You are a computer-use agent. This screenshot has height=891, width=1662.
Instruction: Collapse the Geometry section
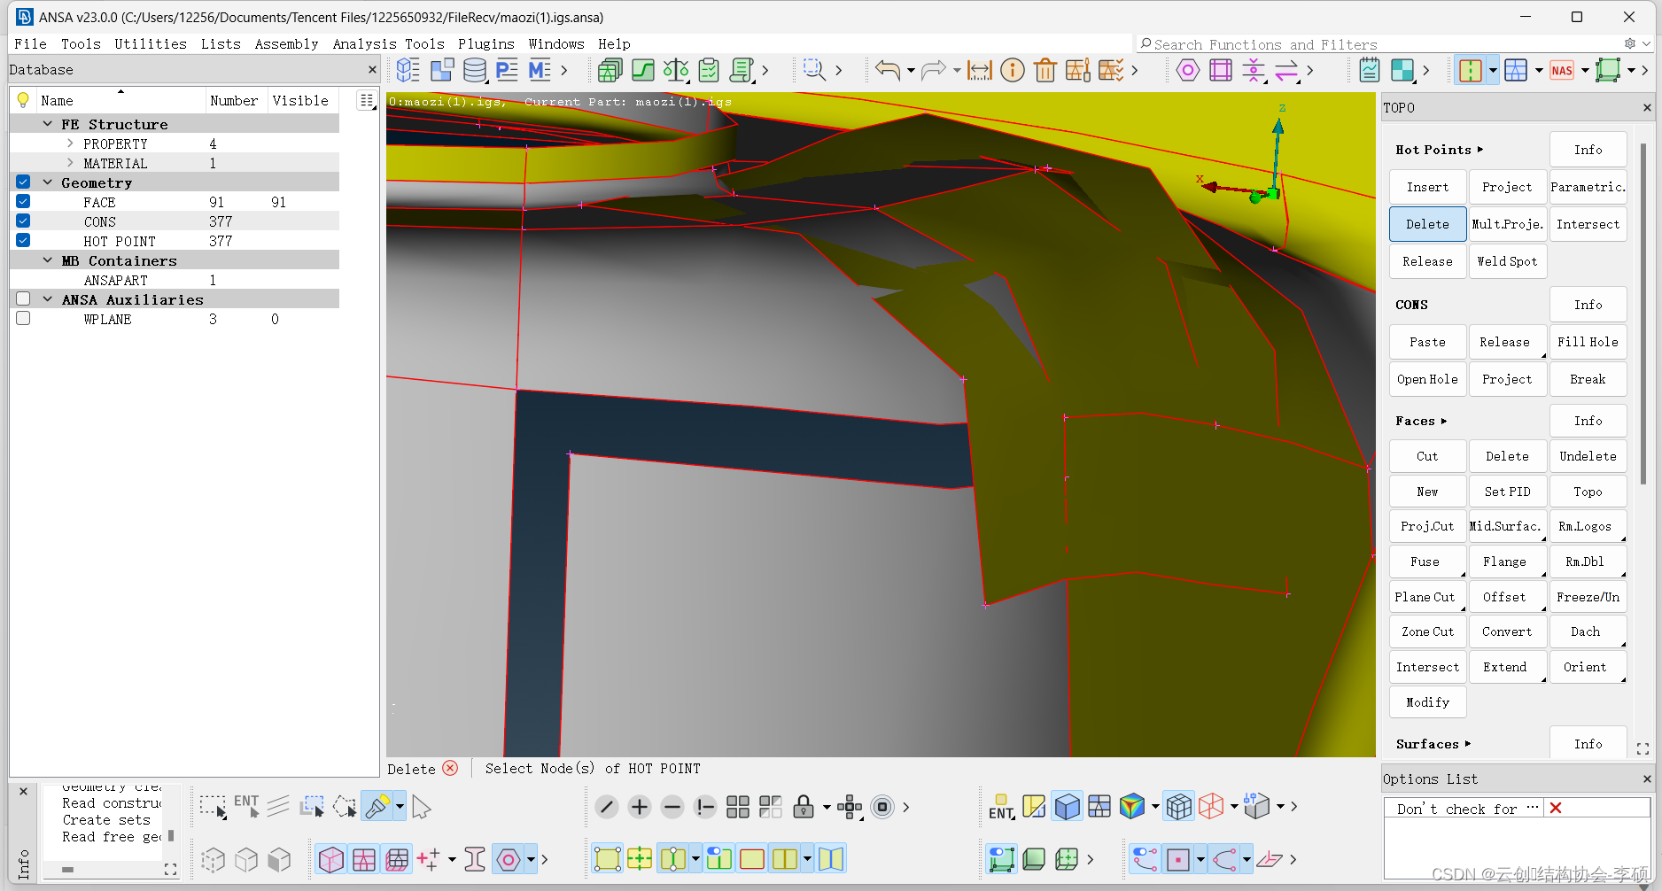(48, 182)
